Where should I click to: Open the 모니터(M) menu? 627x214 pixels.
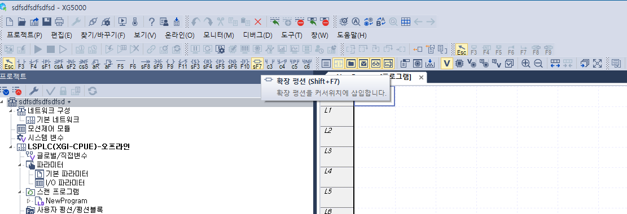[218, 35]
